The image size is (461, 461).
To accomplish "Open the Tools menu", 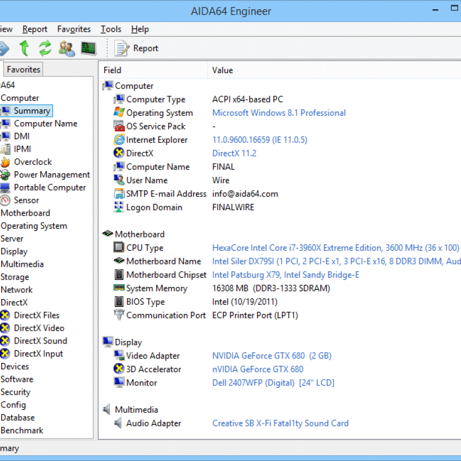I will (111, 29).
